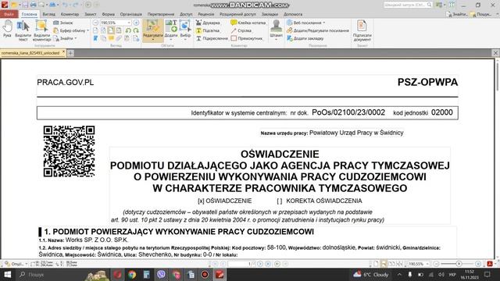Open the Find (Знайти) dropdown in ribbon
Viewport: 500px width, 281px height.
point(66,38)
